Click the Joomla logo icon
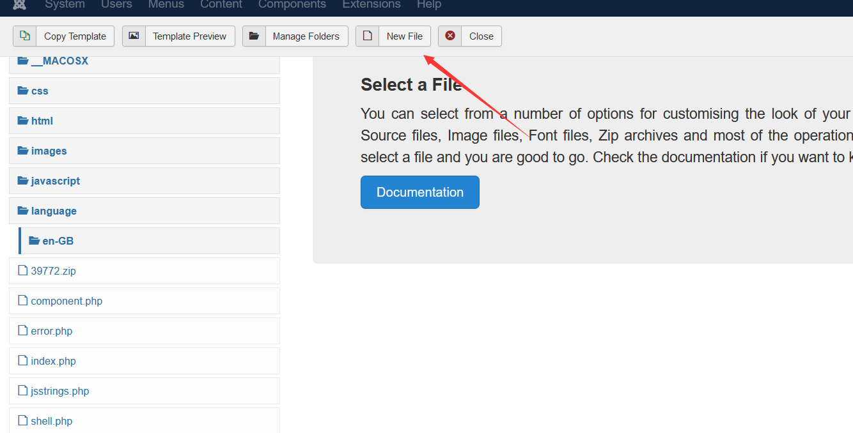 [x=20, y=4]
